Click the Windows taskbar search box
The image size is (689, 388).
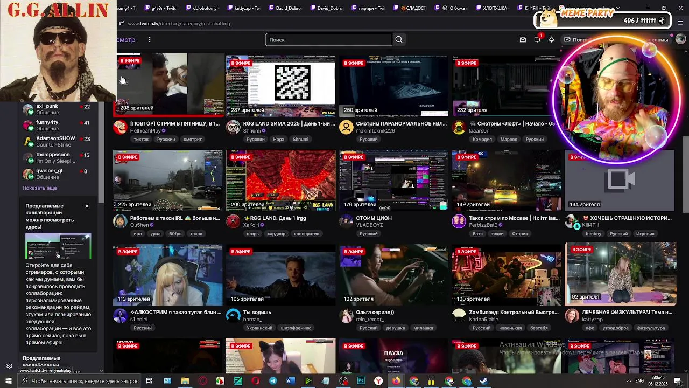pos(79,381)
